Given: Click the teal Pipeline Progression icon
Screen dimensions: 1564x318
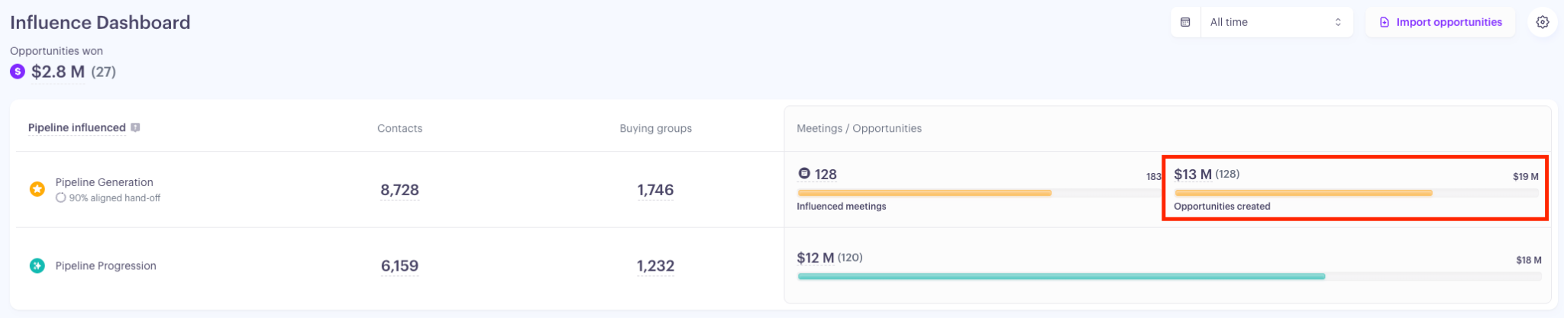Looking at the screenshot, I should tap(37, 265).
